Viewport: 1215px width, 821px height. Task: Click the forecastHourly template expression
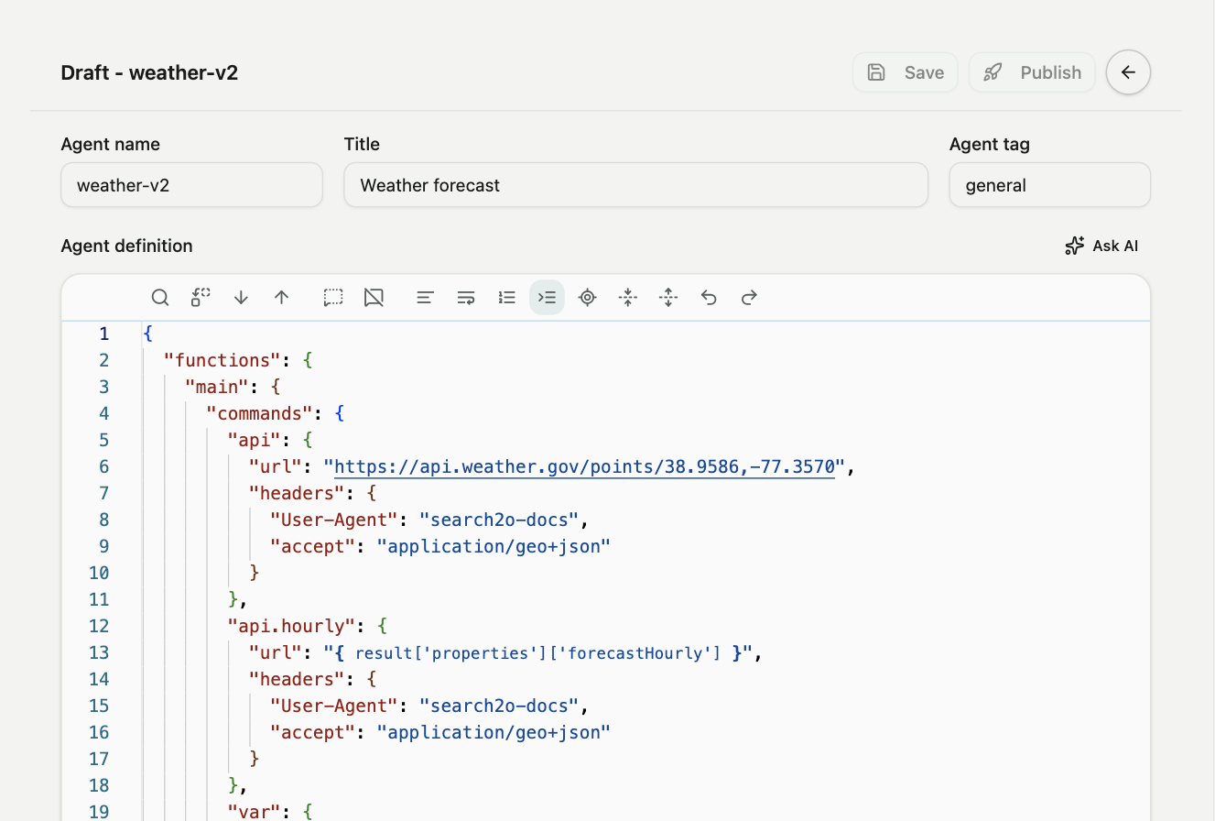click(539, 653)
